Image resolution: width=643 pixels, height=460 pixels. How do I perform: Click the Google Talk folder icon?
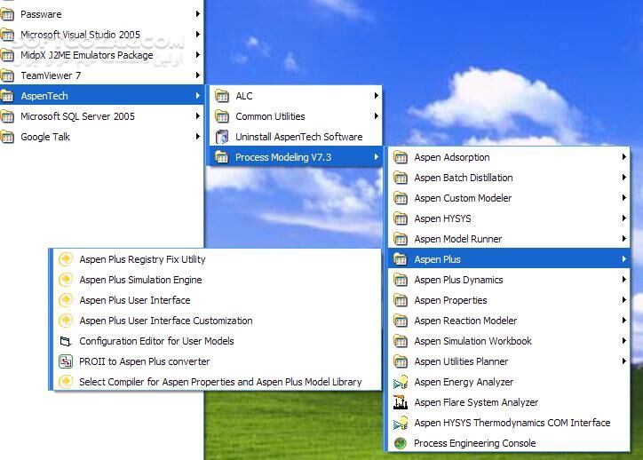(8, 137)
